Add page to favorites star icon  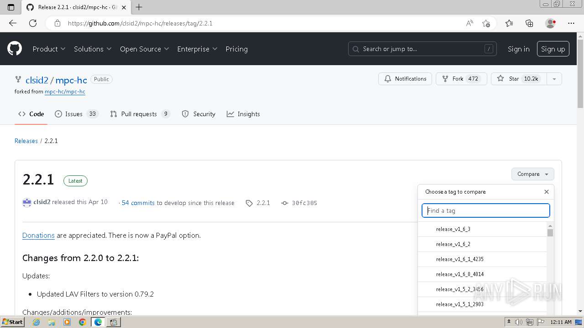click(x=486, y=23)
